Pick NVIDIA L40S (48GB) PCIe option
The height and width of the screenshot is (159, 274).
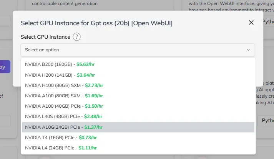(x=138, y=116)
